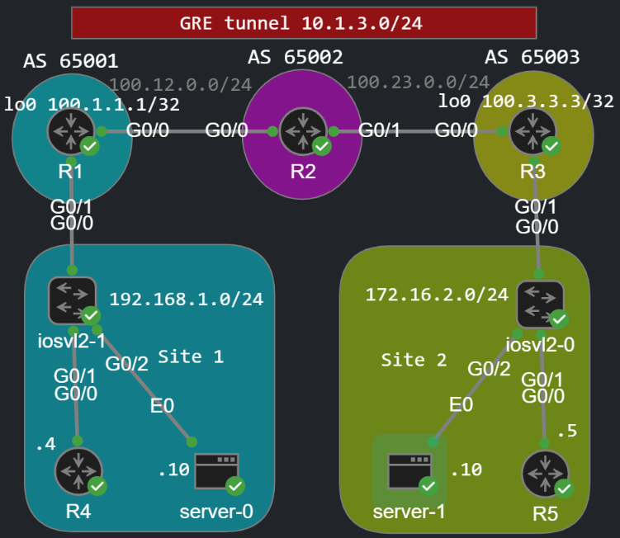Viewport: 620px width, 538px height.
Task: Click the Site 2 label
Action: coord(414,360)
